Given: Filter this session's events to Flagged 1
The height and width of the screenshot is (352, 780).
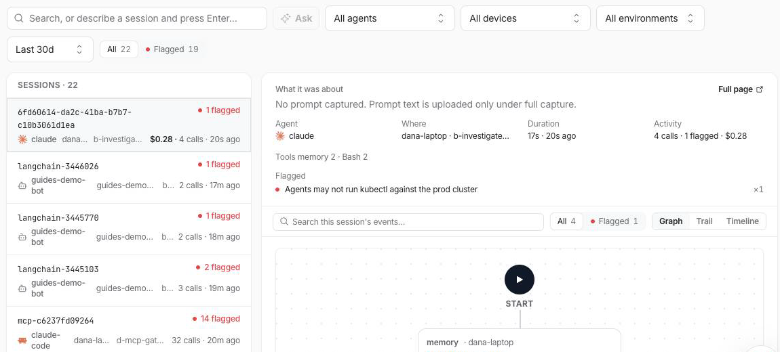Looking at the screenshot, I should (x=615, y=221).
